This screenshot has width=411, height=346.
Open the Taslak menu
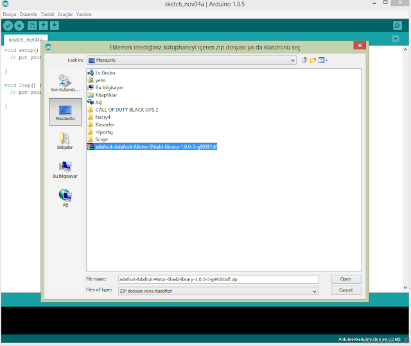click(x=48, y=14)
